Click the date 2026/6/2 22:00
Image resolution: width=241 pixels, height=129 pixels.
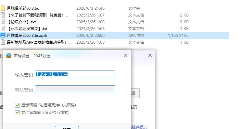tap(91, 36)
